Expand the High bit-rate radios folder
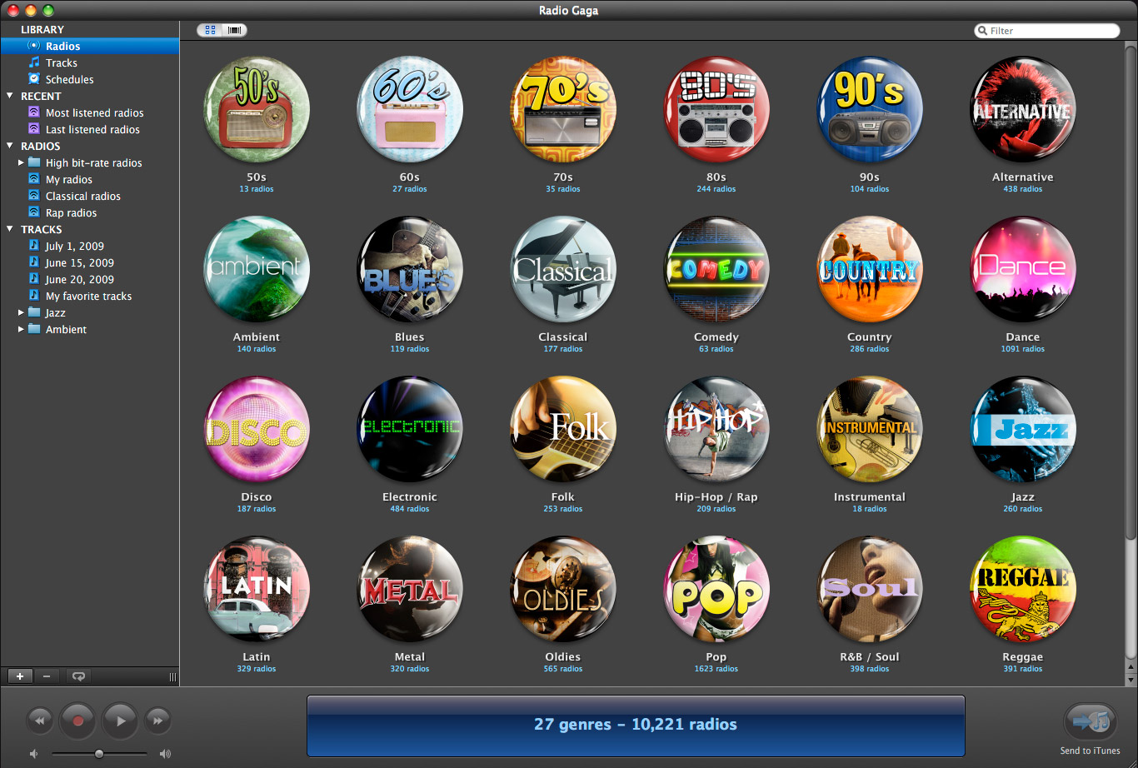1138x768 pixels. pyautogui.click(x=21, y=162)
